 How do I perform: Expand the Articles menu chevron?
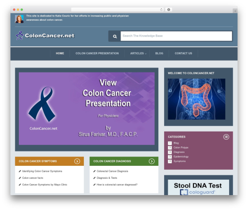point(146,54)
